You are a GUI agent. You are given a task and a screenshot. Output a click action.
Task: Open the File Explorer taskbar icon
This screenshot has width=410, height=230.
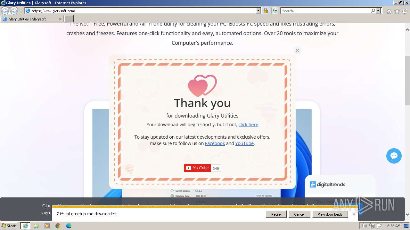[36, 226]
